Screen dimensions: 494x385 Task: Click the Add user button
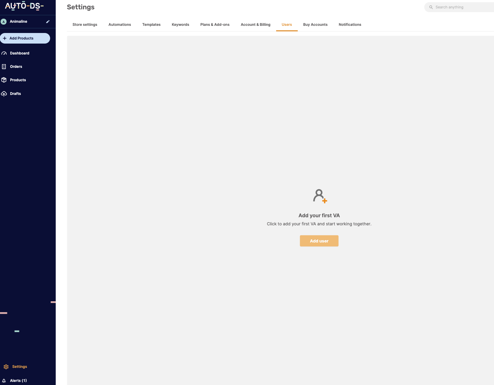tap(319, 241)
